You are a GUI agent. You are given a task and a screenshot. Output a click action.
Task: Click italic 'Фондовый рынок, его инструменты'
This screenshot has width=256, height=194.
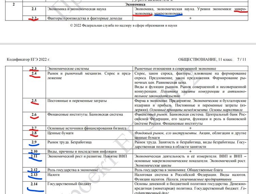point(166,133)
